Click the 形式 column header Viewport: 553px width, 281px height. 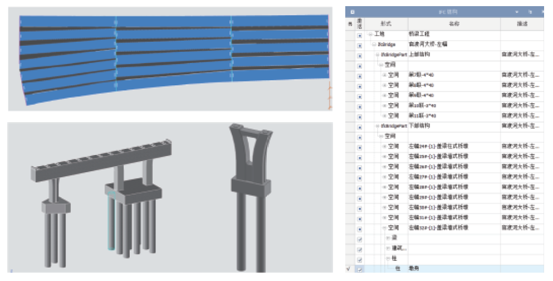[x=386, y=24]
